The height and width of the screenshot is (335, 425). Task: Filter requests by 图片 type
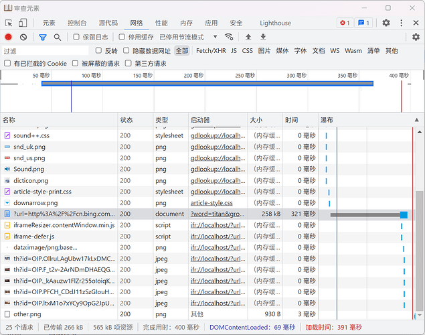tap(264, 50)
